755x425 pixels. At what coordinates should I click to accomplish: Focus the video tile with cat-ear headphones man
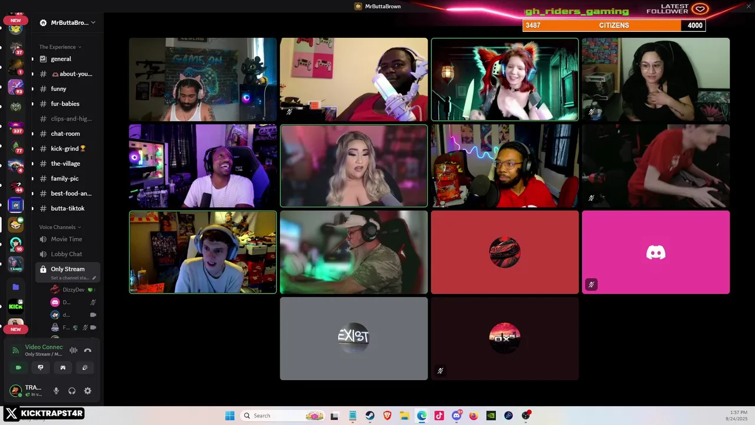(203, 79)
